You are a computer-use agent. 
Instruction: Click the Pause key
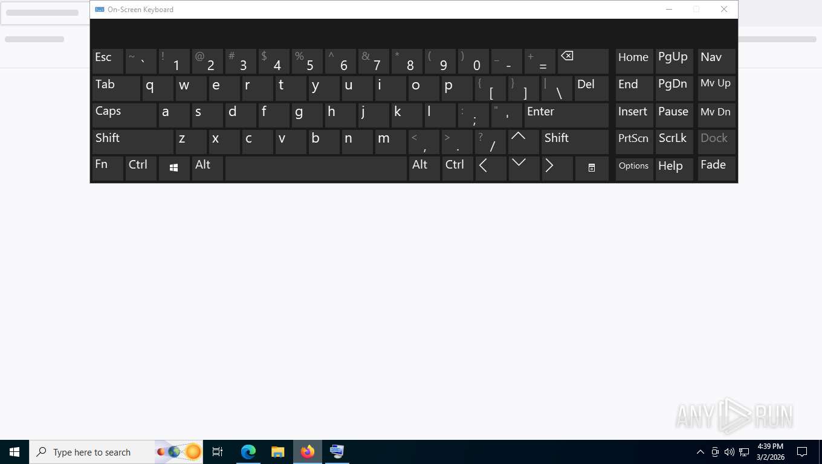coord(675,115)
